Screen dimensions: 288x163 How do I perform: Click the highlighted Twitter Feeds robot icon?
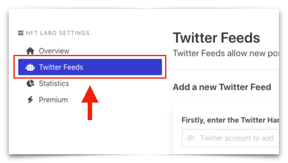pos(30,67)
